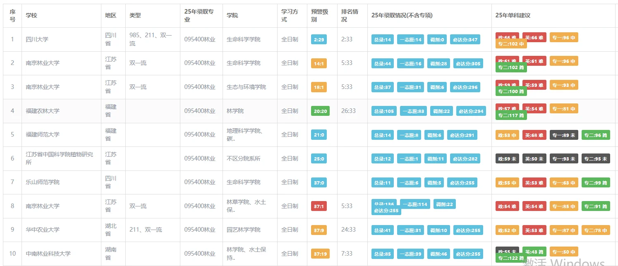
Task: Click the 必达分:291 badge
Action: (x=462, y=135)
